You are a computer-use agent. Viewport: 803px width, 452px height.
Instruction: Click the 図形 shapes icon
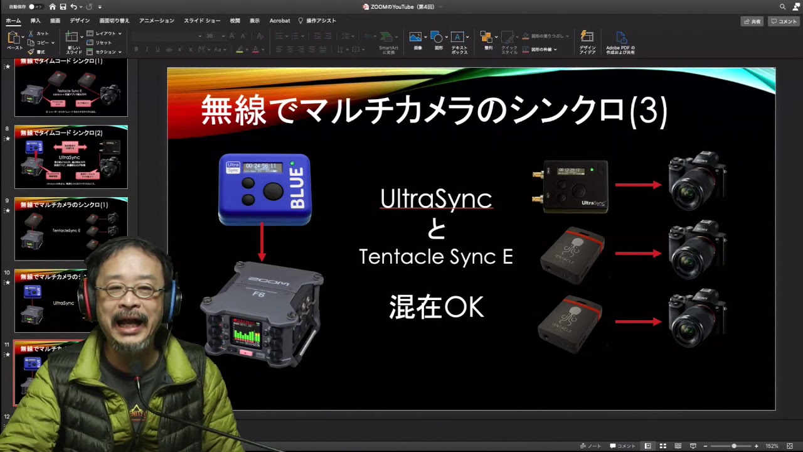pyautogui.click(x=437, y=37)
